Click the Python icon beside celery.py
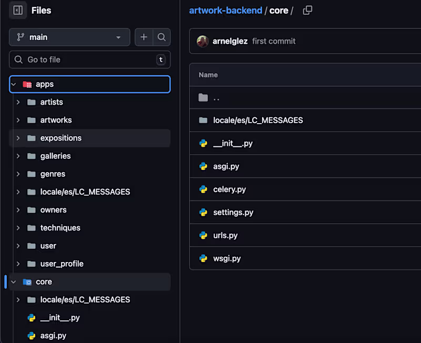Image resolution: width=421 pixels, height=343 pixels. point(203,189)
